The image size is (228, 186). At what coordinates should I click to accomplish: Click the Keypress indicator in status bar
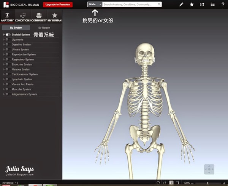pyautogui.click(x=10, y=183)
